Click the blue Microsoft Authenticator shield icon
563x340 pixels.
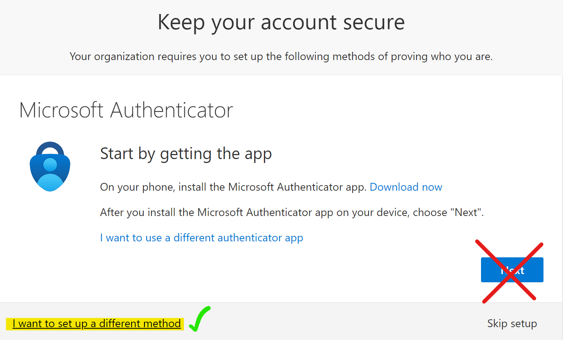[50, 166]
